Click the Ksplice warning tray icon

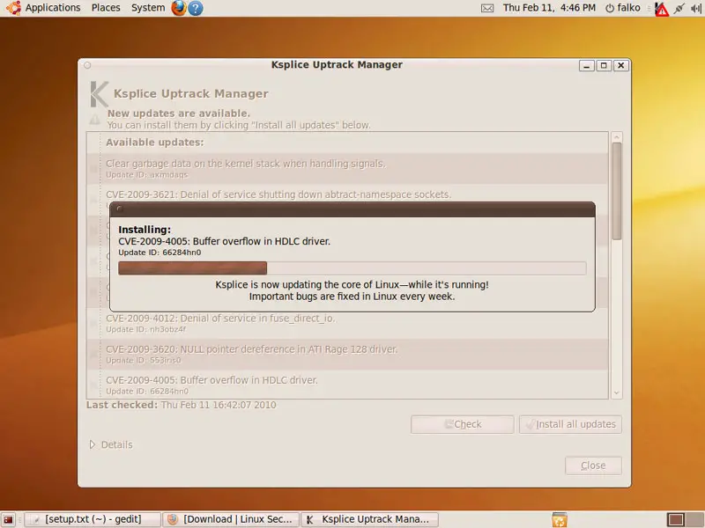662,9
